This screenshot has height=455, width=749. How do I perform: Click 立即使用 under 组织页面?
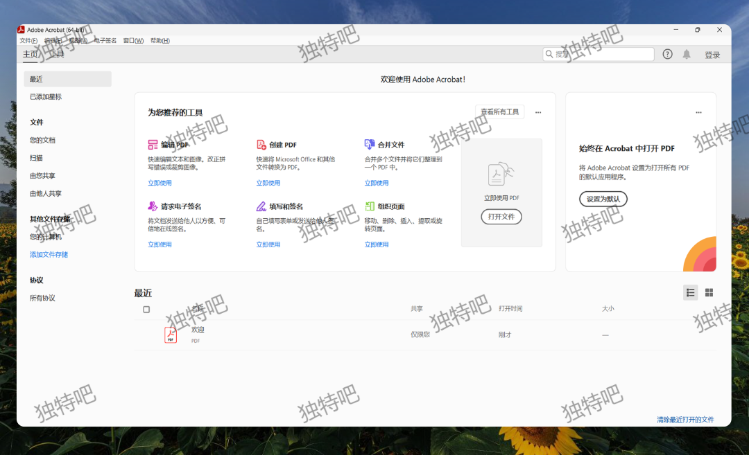point(377,244)
